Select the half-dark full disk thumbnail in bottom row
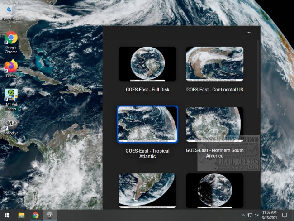Image resolution: width=294 pixels, height=221 pixels. [215, 191]
